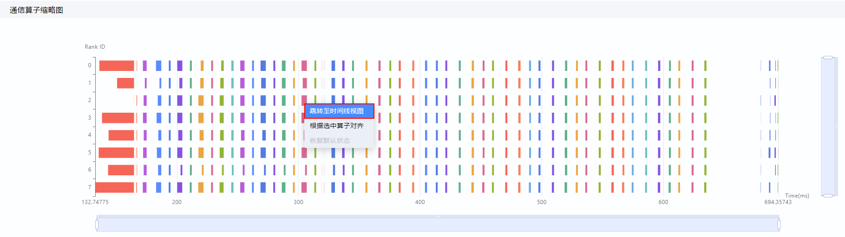Click the 694.35743 axis end value
This screenshot has width=845, height=237.
[x=778, y=202]
